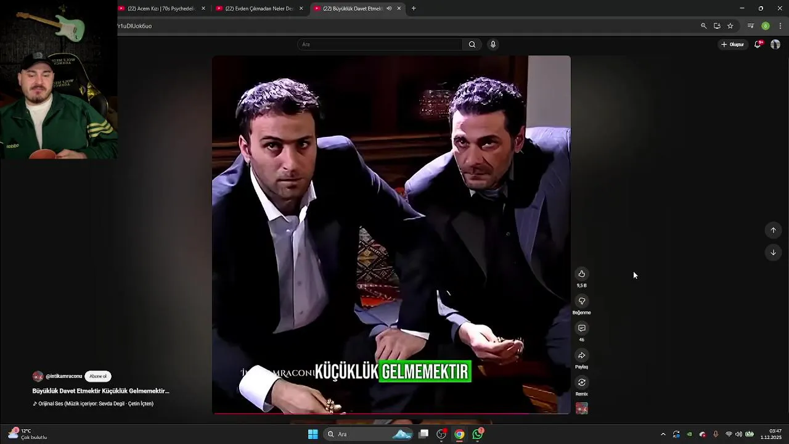789x444 pixels.
Task: Open the Chrome media controls icon
Action: [751, 26]
